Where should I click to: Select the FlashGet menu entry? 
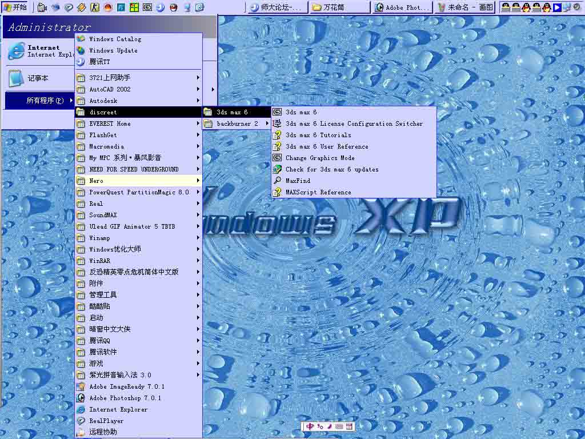103,135
